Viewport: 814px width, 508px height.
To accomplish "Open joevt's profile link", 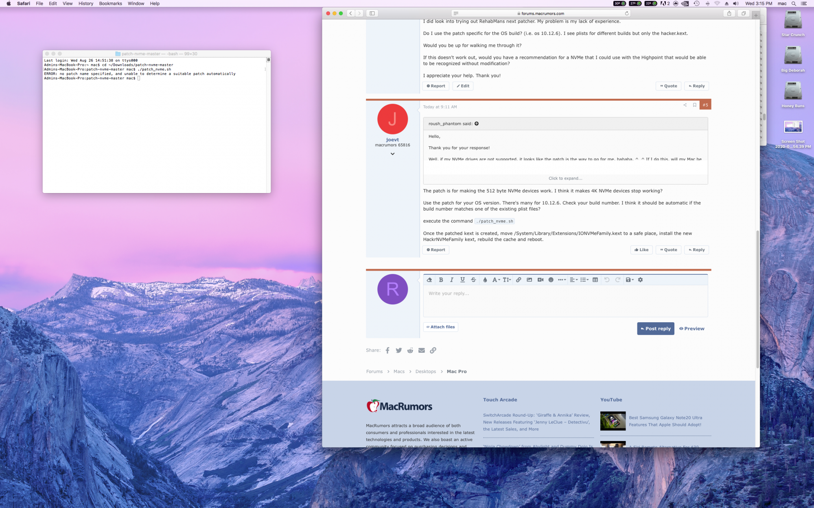I will pos(392,139).
